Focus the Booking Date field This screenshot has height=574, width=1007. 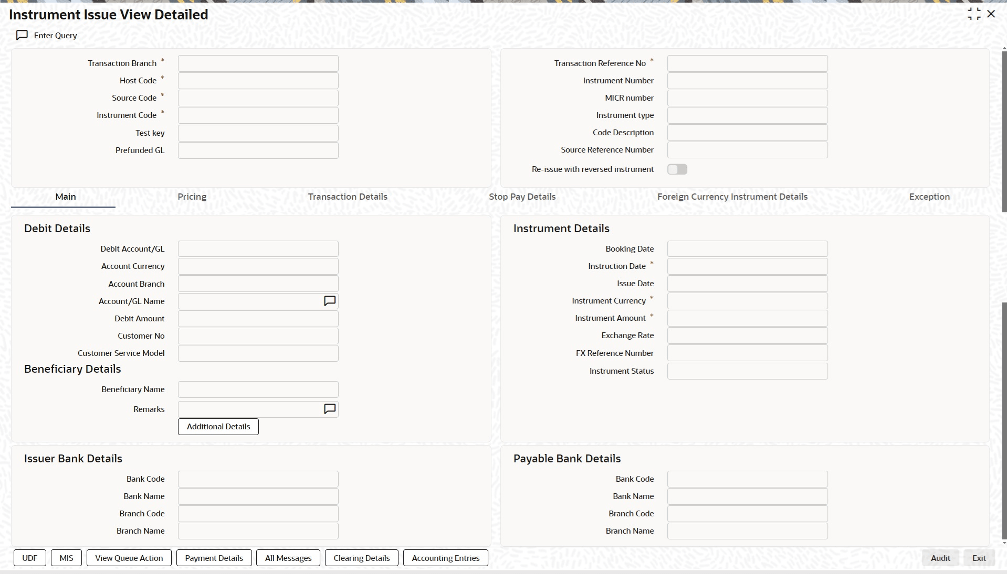click(x=748, y=249)
